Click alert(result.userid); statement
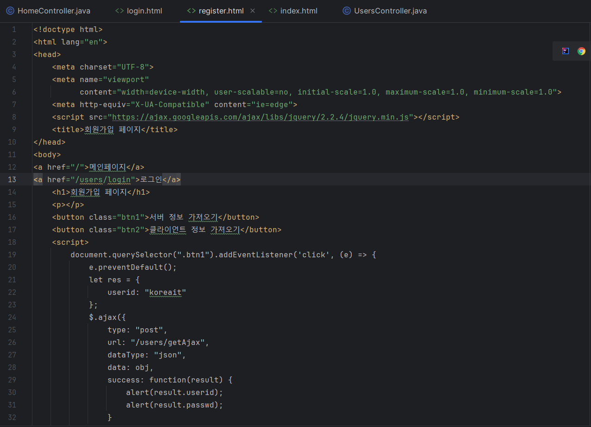591x427 pixels. click(x=175, y=393)
